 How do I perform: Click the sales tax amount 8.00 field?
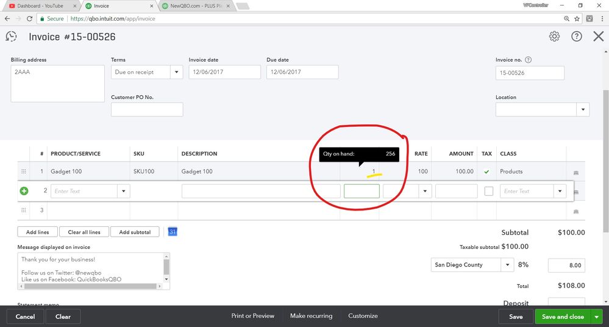pos(566,265)
